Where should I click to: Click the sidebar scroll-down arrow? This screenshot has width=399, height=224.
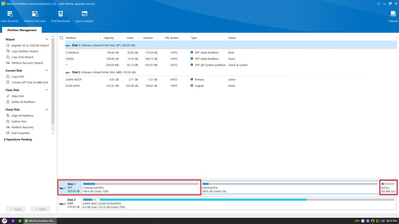(x=53, y=133)
